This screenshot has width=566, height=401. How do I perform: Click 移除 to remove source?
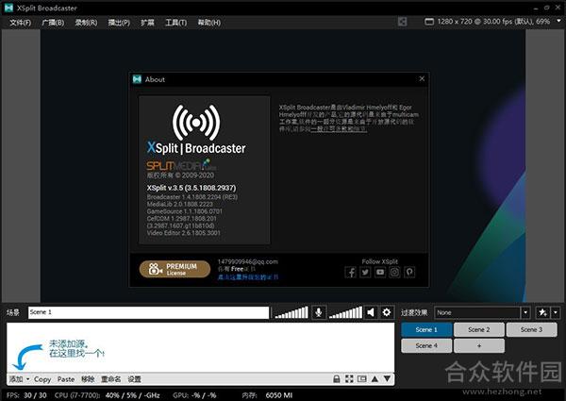tap(88, 379)
